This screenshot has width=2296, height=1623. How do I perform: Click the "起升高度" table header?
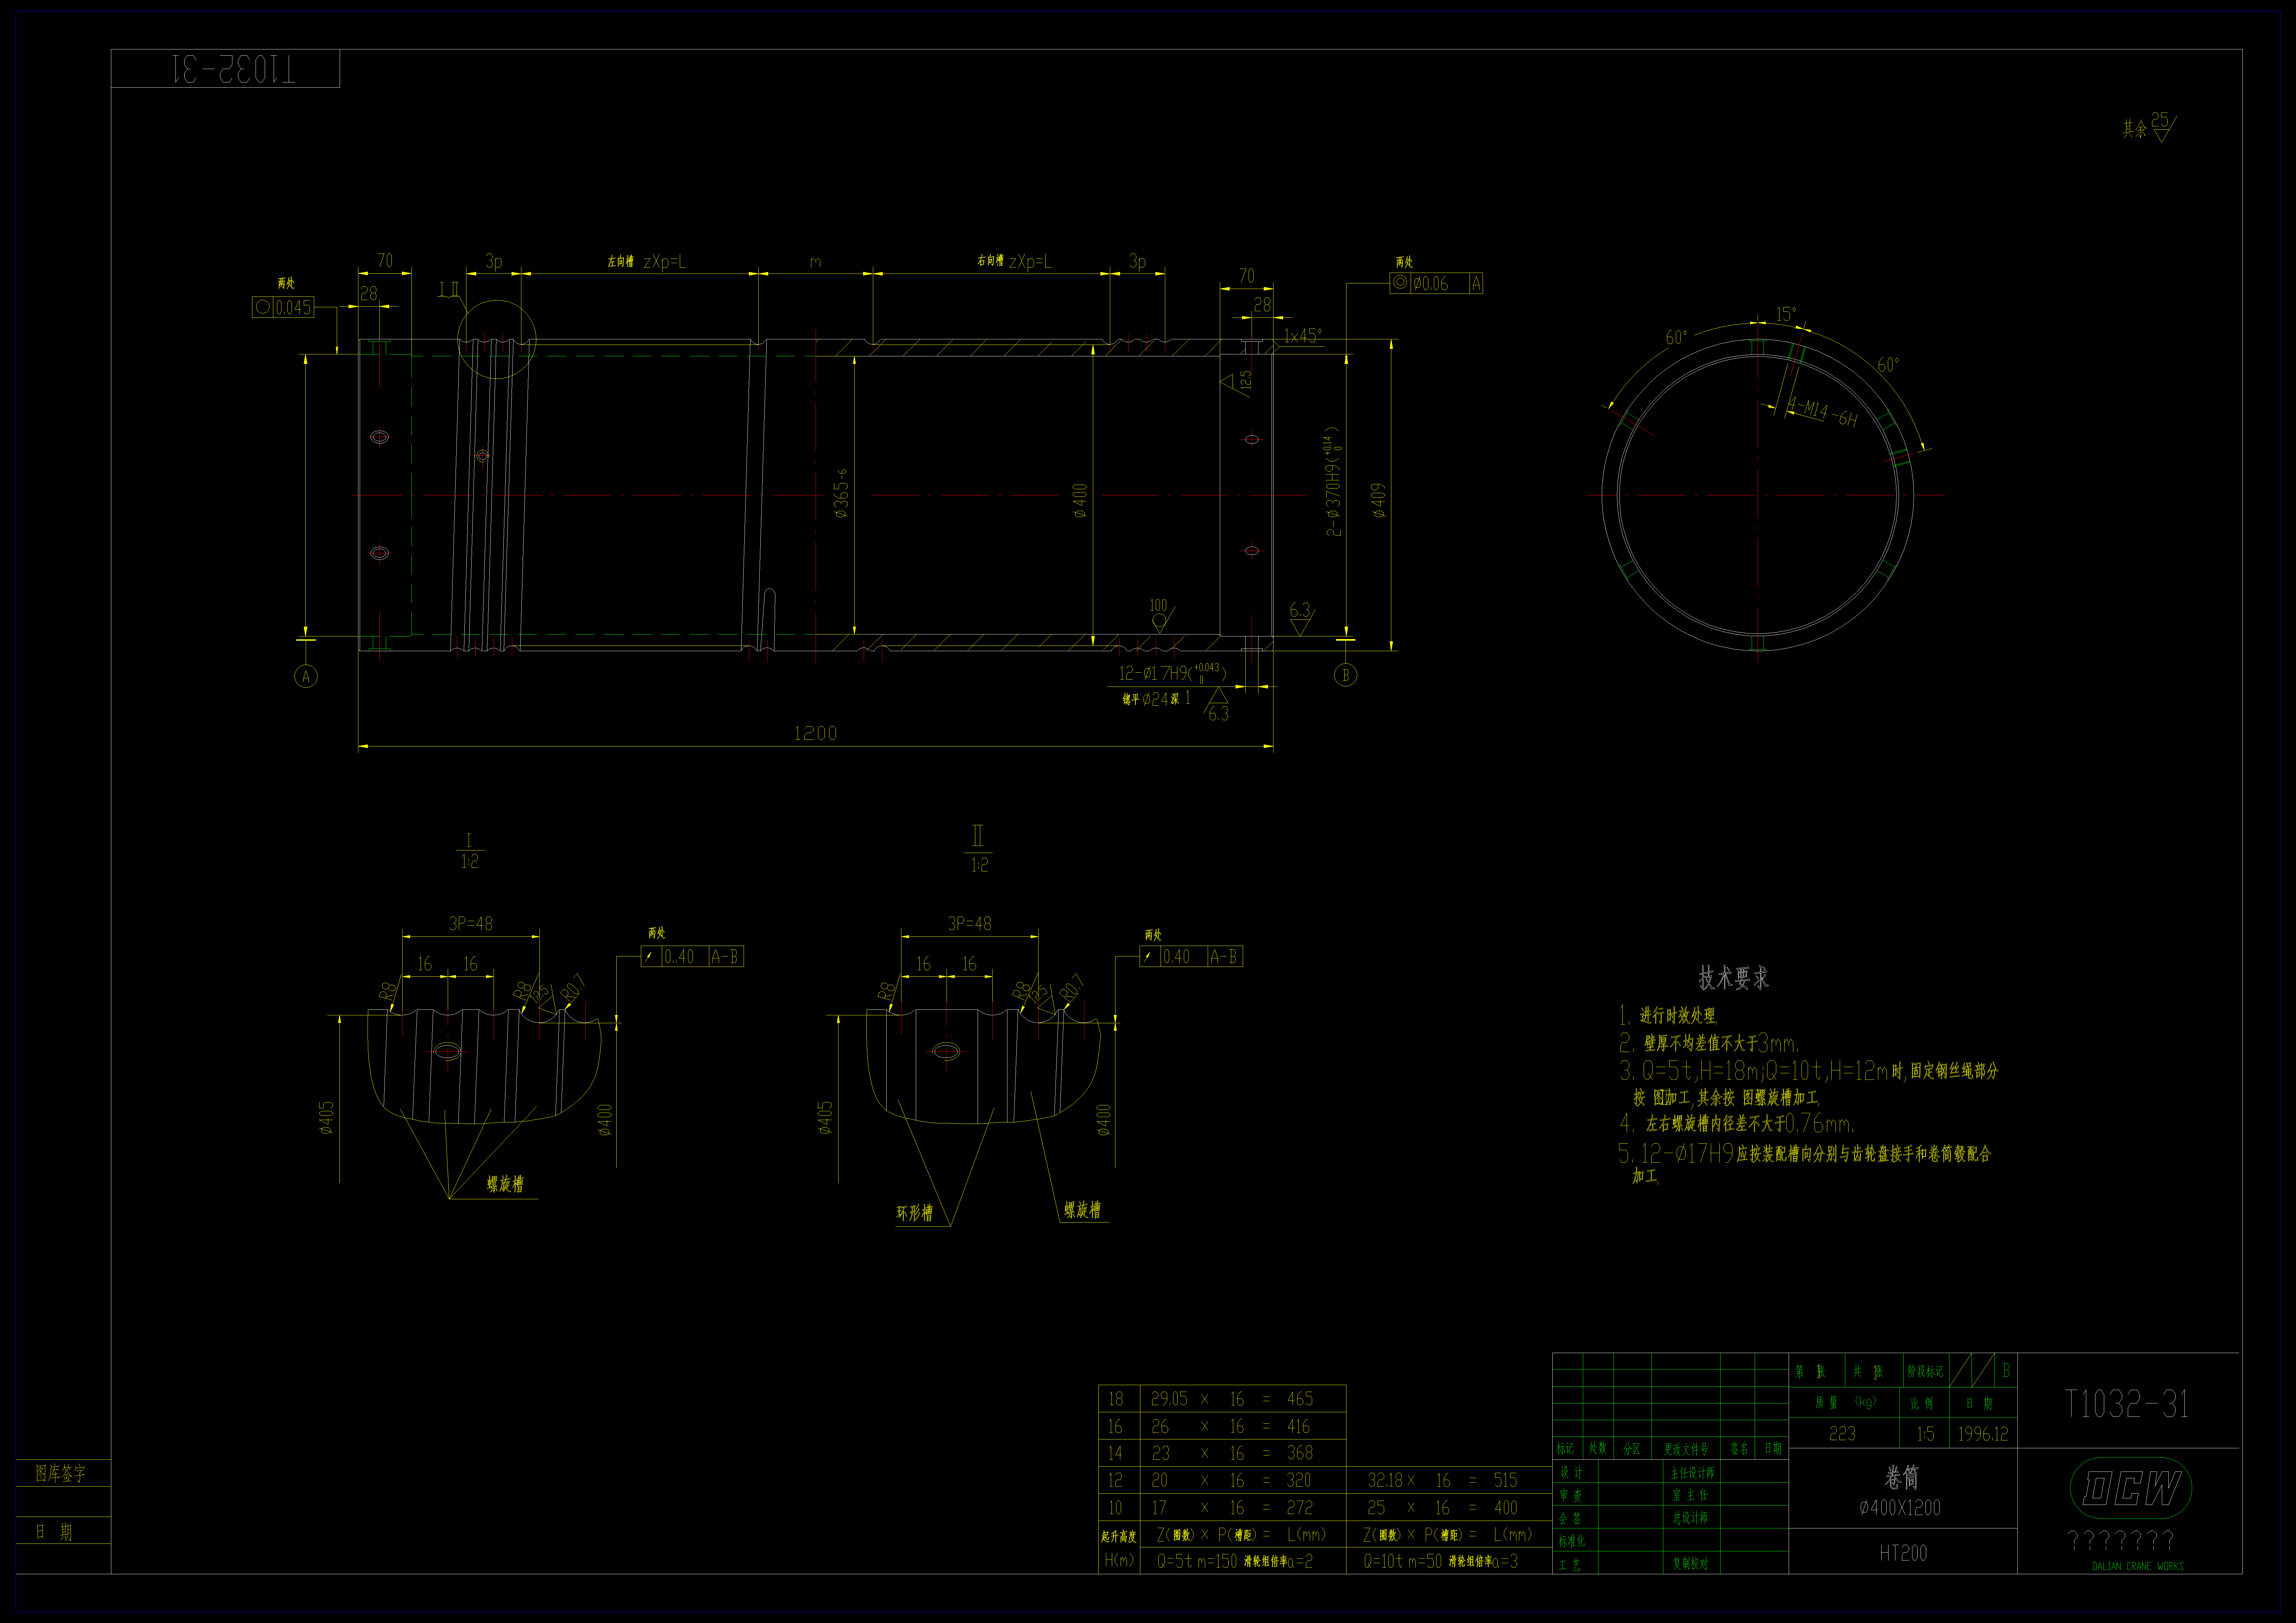(1119, 1537)
